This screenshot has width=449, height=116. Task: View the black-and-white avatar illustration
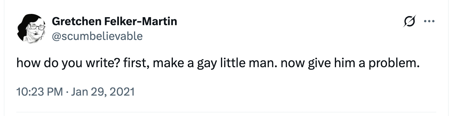click(31, 29)
